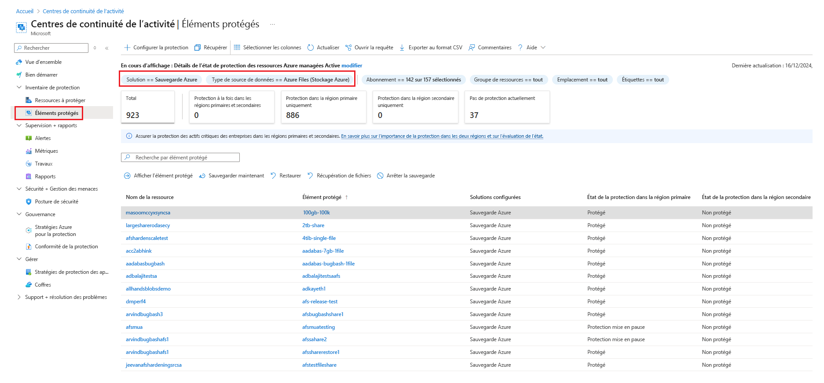This screenshot has width=824, height=383.
Task: Click the Configurer la protection plus icon
Action: point(127,48)
